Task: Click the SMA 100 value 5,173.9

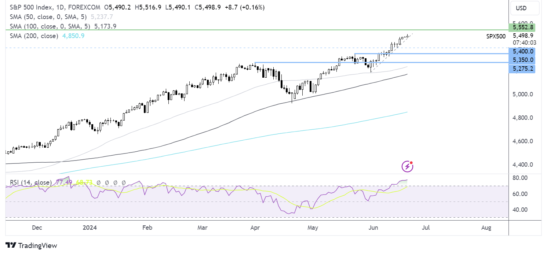Action: pyautogui.click(x=105, y=26)
